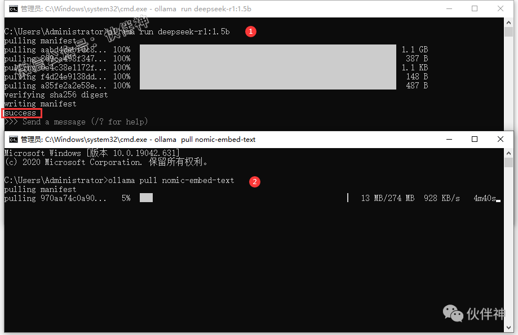Click the 'success' status text
This screenshot has width=518, height=335.
pos(20,113)
